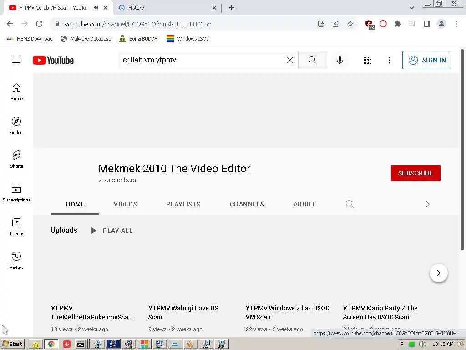Share this page via address bar icon
Image resolution: width=466 pixels, height=350 pixels.
point(336,24)
